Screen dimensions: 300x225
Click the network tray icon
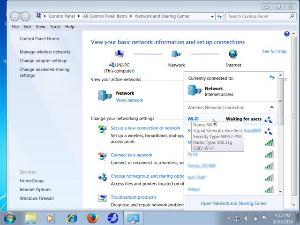(x=238, y=218)
